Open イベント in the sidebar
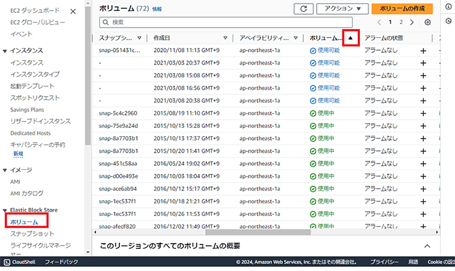455x271 pixels. point(22,34)
